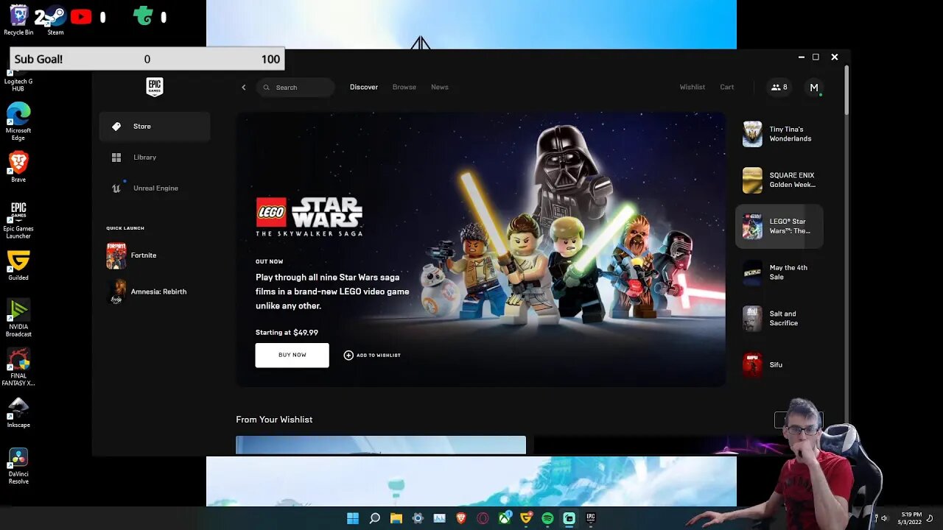Select Salt and Sacrifice carousel item
Viewport: 943px width, 530px height.
779,319
